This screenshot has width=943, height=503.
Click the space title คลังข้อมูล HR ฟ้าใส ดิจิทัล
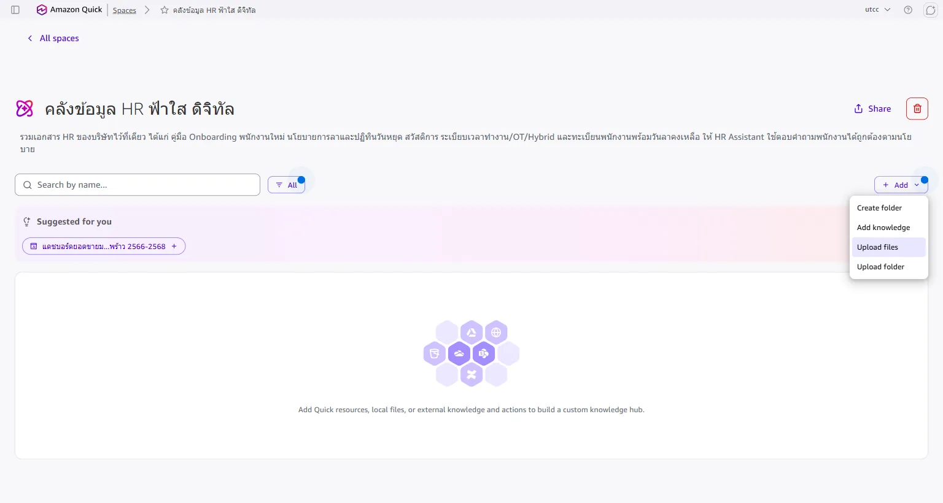point(139,109)
